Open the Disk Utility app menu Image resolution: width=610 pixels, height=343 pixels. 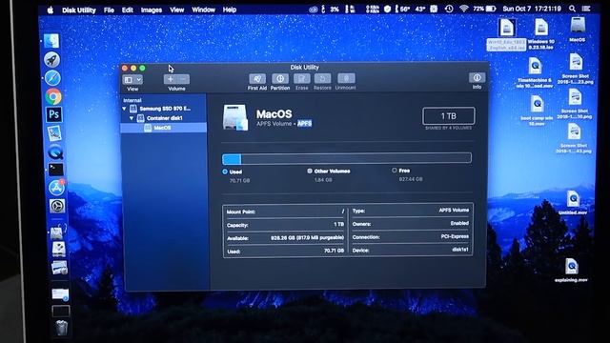tap(78, 10)
